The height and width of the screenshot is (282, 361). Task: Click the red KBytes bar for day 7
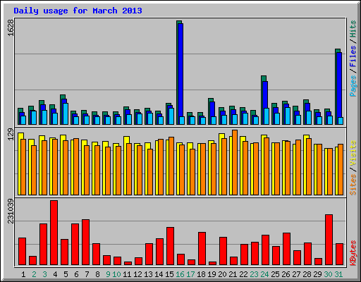pos(85,243)
